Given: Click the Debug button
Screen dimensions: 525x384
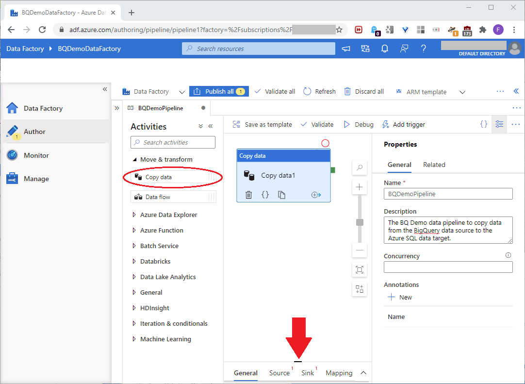Looking at the screenshot, I should tap(359, 124).
